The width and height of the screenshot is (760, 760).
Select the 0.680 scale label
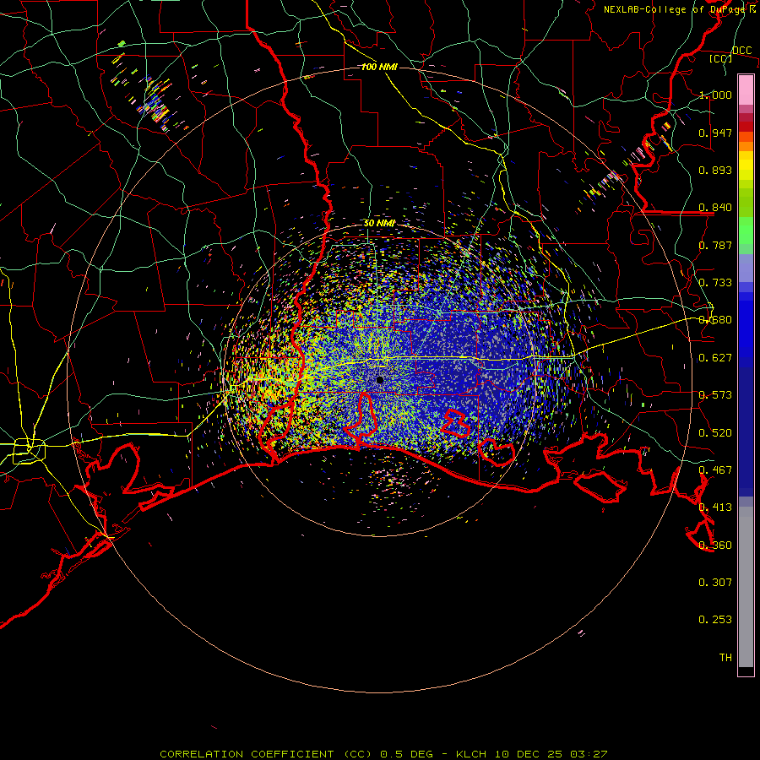[715, 320]
